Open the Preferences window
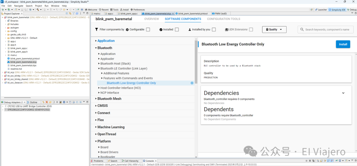357x166 pixels. pyautogui.click(x=138, y=10)
